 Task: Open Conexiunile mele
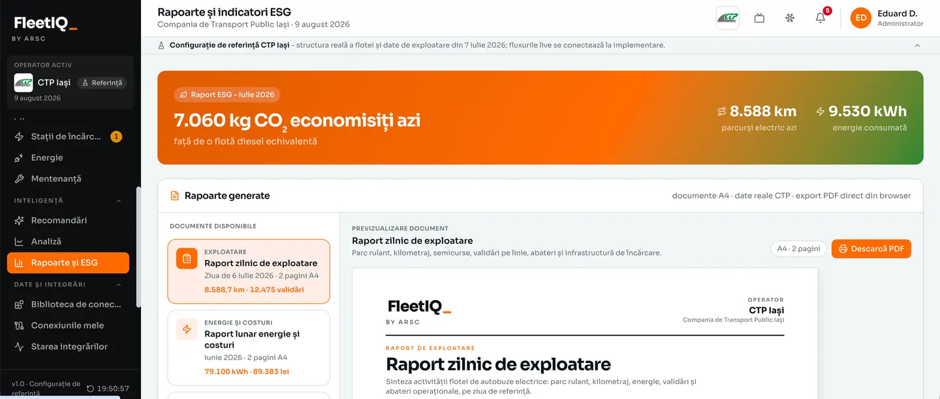point(68,325)
